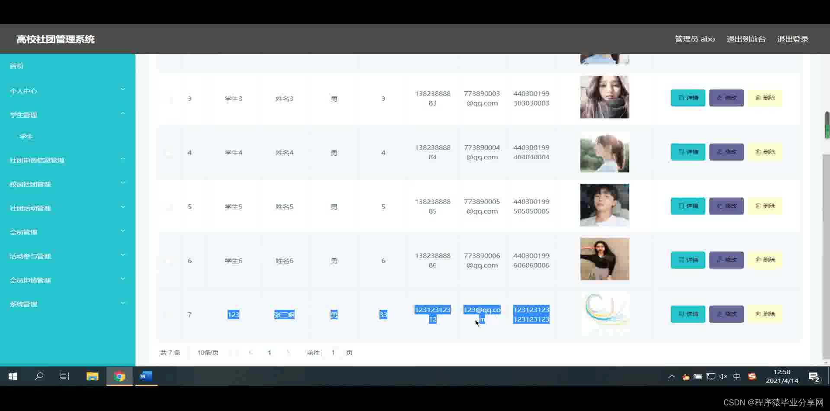Screen dimensions: 830x411
Task: Open Task View on the taskbar
Action: (65, 376)
